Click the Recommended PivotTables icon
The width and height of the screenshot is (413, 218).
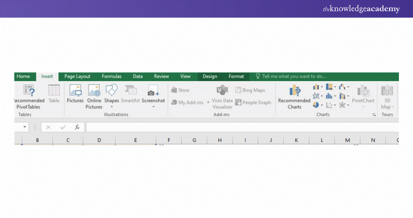[x=29, y=91]
